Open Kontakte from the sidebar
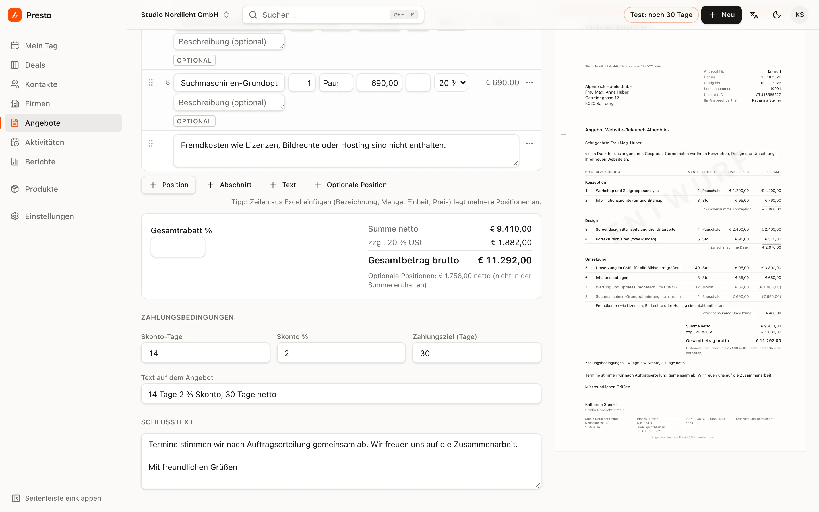Screen dimensions: 819x512 [63, 84]
